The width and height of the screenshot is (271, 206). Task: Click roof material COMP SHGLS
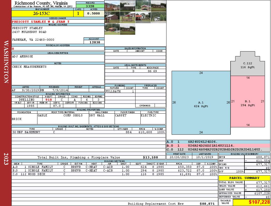pos(73,115)
